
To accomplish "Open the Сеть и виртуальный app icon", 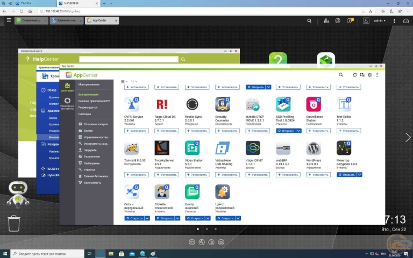I will [x=132, y=192].
